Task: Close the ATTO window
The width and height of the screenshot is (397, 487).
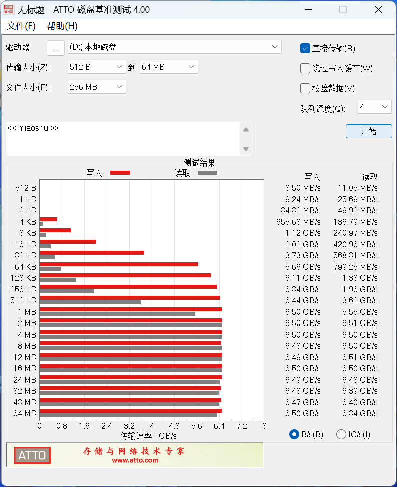Action: pyautogui.click(x=378, y=10)
